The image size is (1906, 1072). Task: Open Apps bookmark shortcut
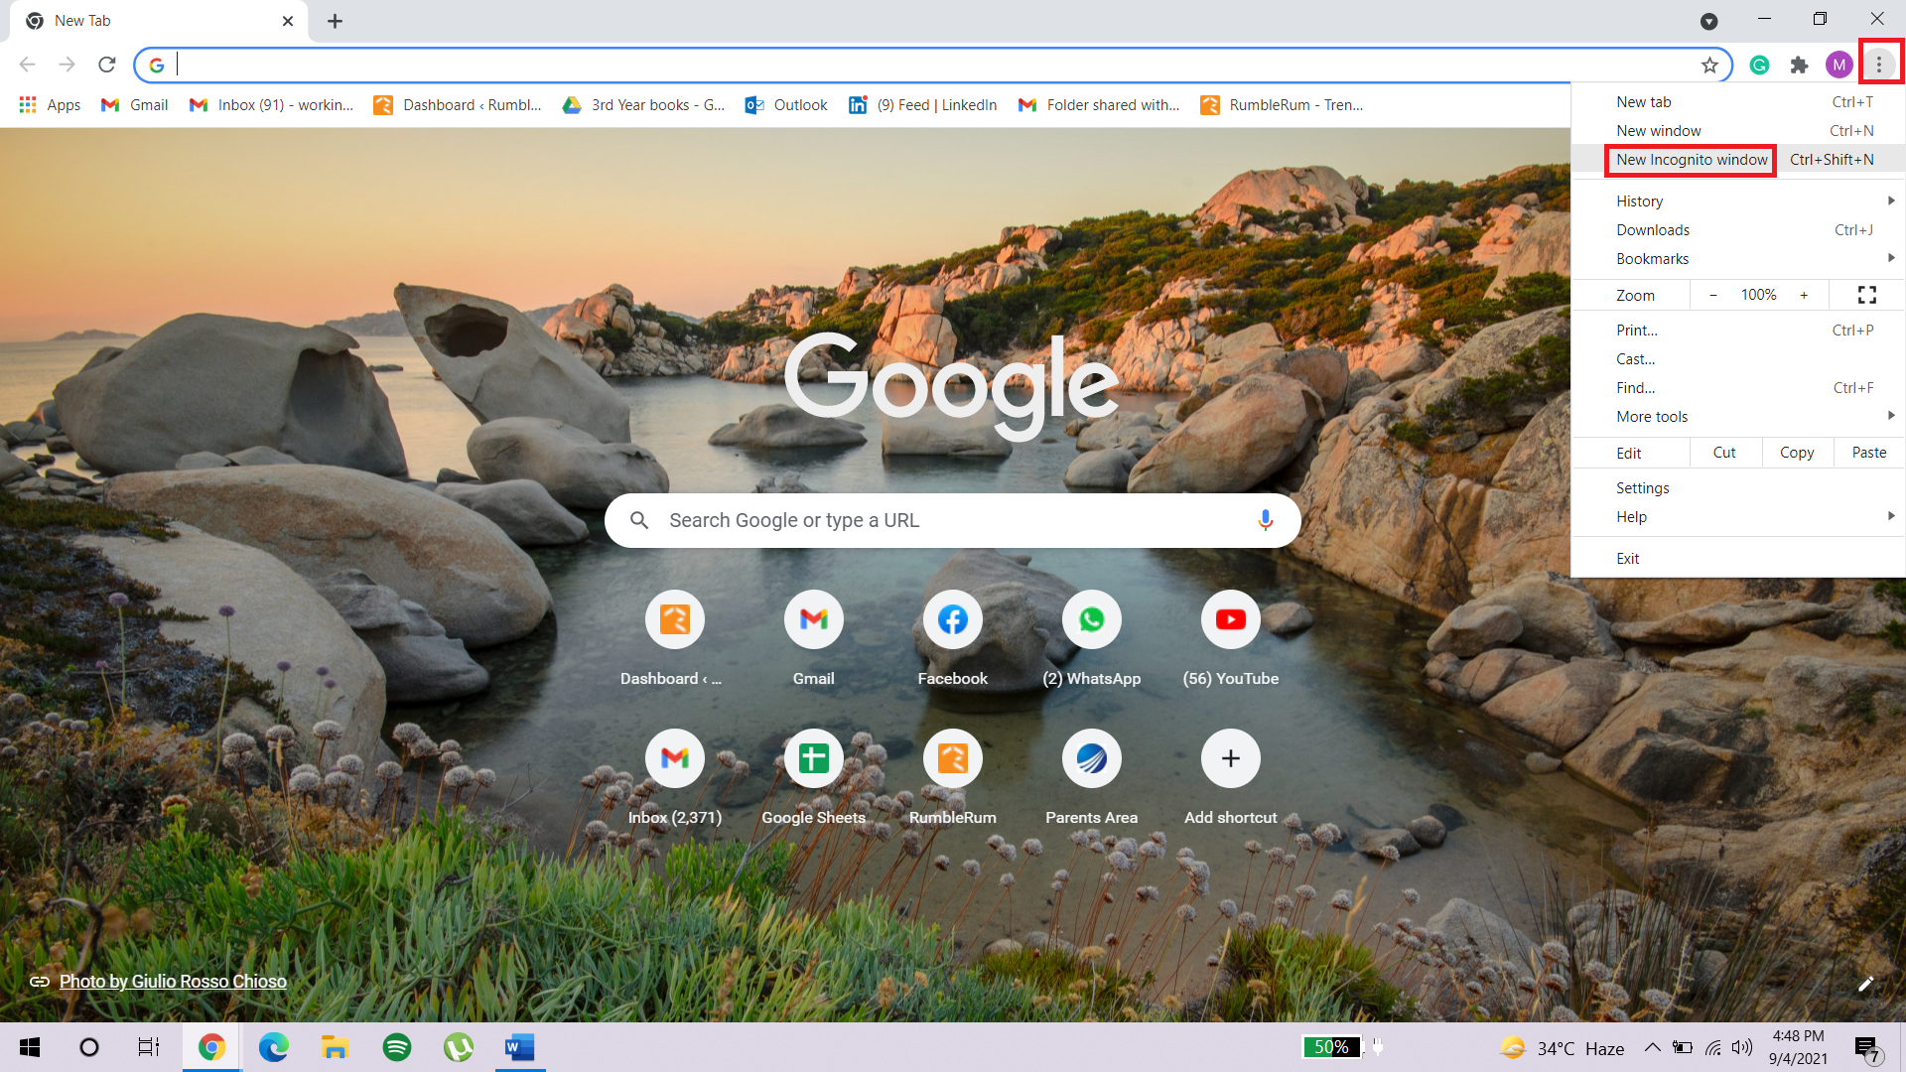(x=50, y=105)
